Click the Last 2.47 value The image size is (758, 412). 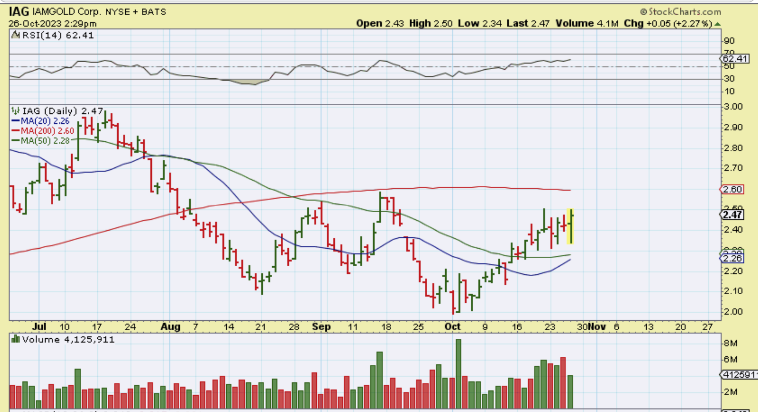[528, 24]
